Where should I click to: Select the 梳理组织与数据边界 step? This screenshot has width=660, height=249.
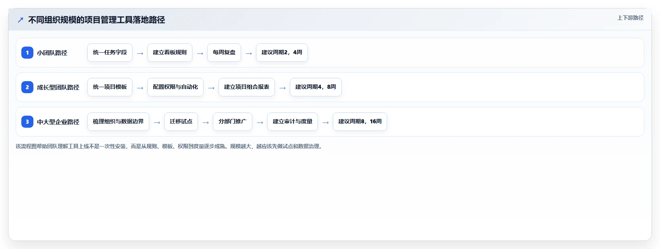click(x=118, y=122)
